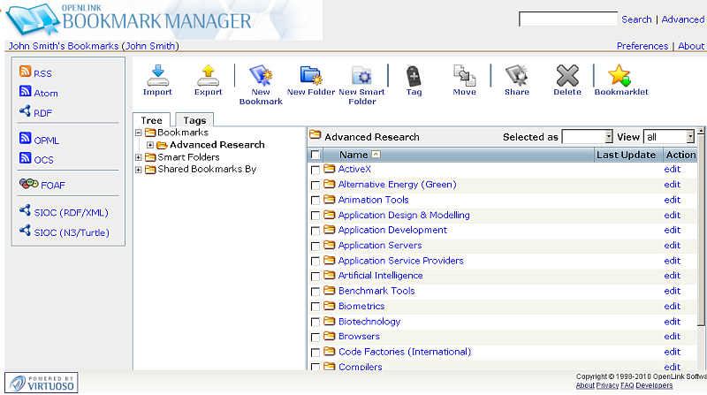The image size is (707, 395).
Task: Expand the Smart Folders tree node
Action: [138, 157]
